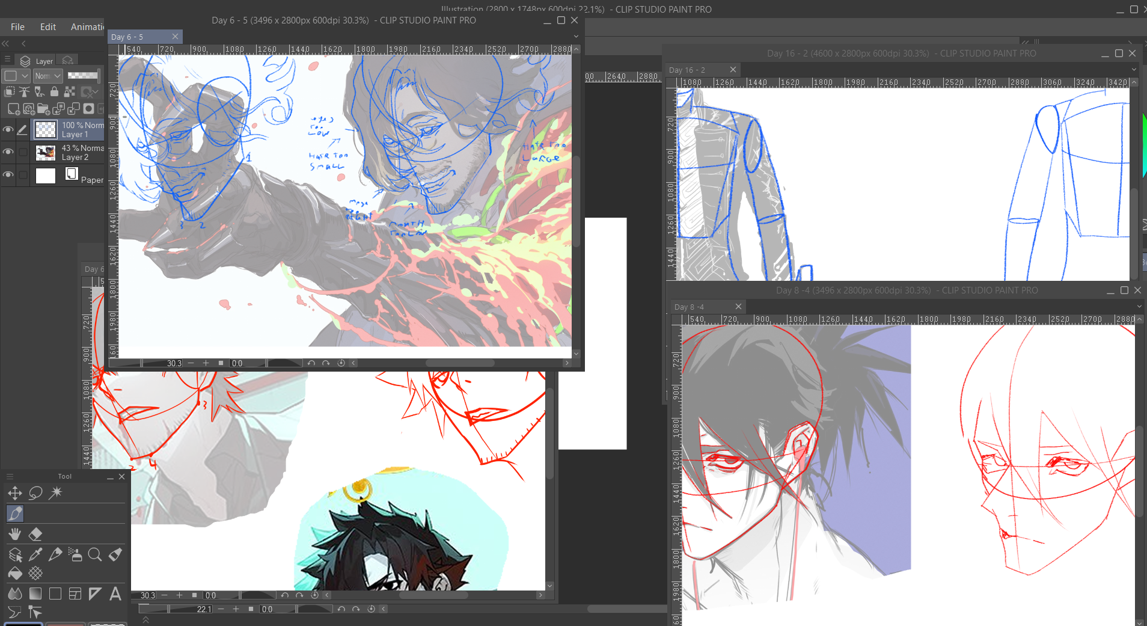The height and width of the screenshot is (626, 1147).
Task: Select the Airbrush tool
Action: 75,554
